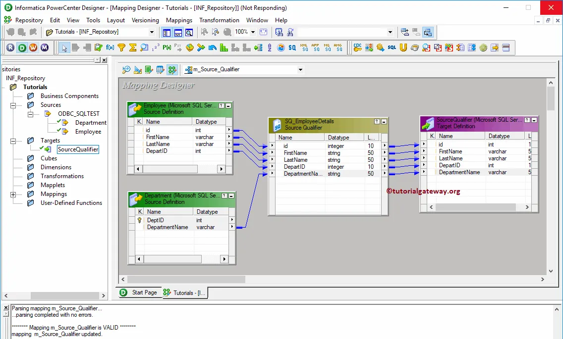Add SQL transformation icon
563x339 pixels.
point(392,48)
